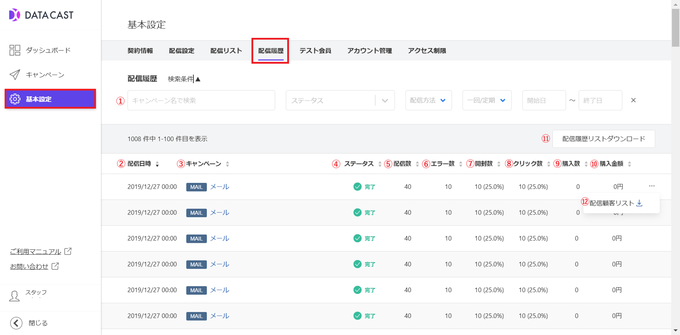Click 配信履歴リストダウンロード button
Viewport: 680px width, 335px height.
604,139
